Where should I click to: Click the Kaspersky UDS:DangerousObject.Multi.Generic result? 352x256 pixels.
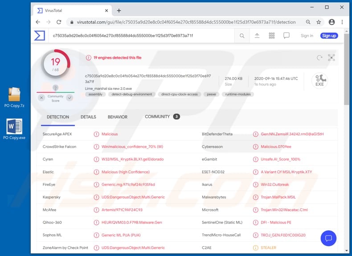(x=133, y=197)
